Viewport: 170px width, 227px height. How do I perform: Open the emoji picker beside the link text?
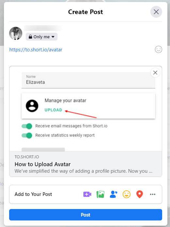tap(159, 49)
